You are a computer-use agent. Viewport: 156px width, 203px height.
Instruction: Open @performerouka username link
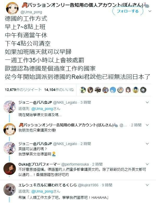[x=75, y=164]
